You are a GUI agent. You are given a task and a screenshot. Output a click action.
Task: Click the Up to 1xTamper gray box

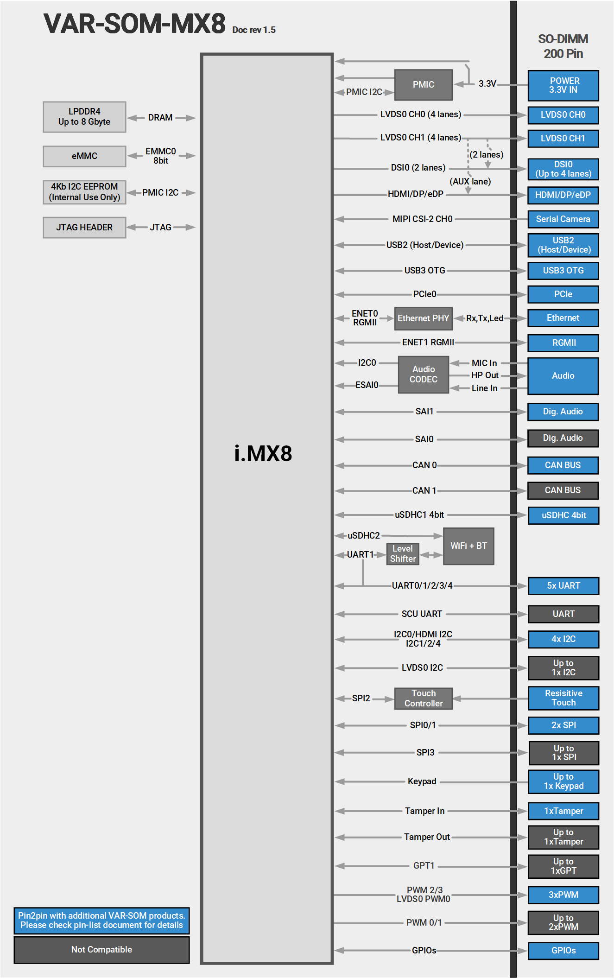point(563,837)
